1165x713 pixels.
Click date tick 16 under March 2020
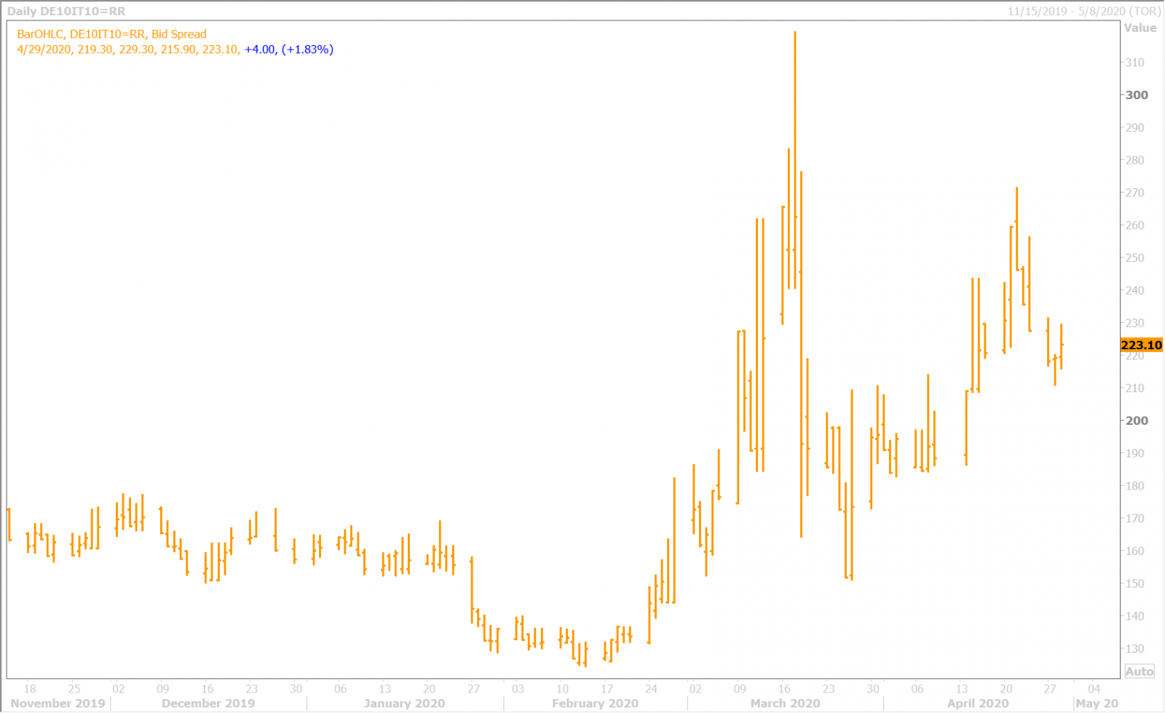(x=784, y=688)
